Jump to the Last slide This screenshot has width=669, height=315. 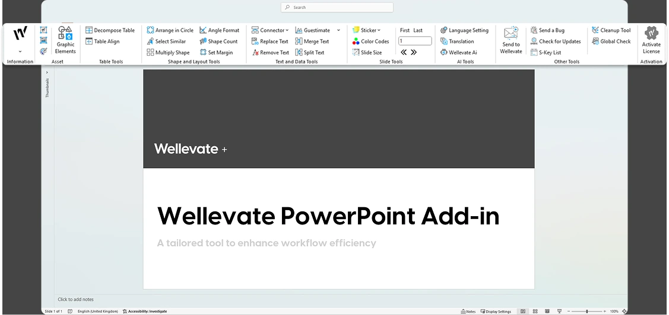click(418, 30)
